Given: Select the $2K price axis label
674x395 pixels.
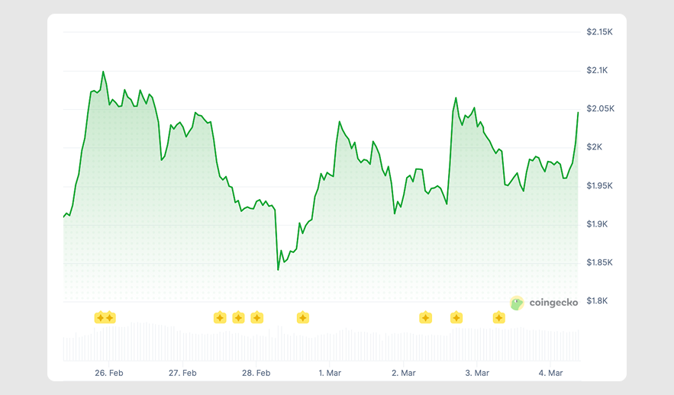Looking at the screenshot, I should [x=595, y=147].
